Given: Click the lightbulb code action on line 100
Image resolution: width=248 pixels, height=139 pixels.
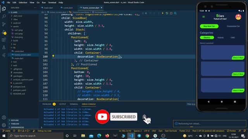Looking at the screenshot, I should [53, 56].
